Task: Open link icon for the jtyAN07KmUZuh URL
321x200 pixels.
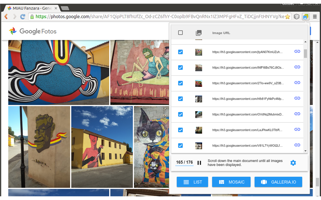Action: coord(297,51)
